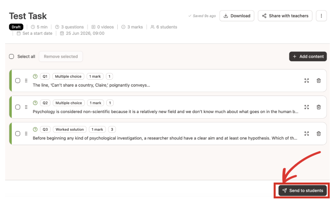
Task: Delete question Q3 with trash icon
Action: coord(318,134)
